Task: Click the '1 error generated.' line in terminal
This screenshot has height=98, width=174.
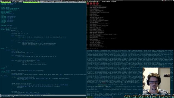Action: coord(93,92)
